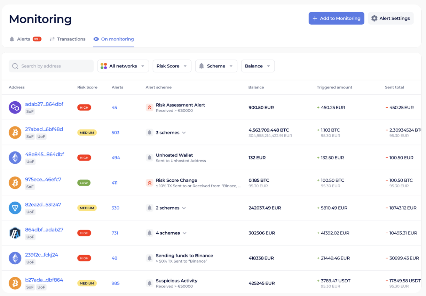Switch to the Transactions tab
This screenshot has width=426, height=296.
tap(68, 39)
